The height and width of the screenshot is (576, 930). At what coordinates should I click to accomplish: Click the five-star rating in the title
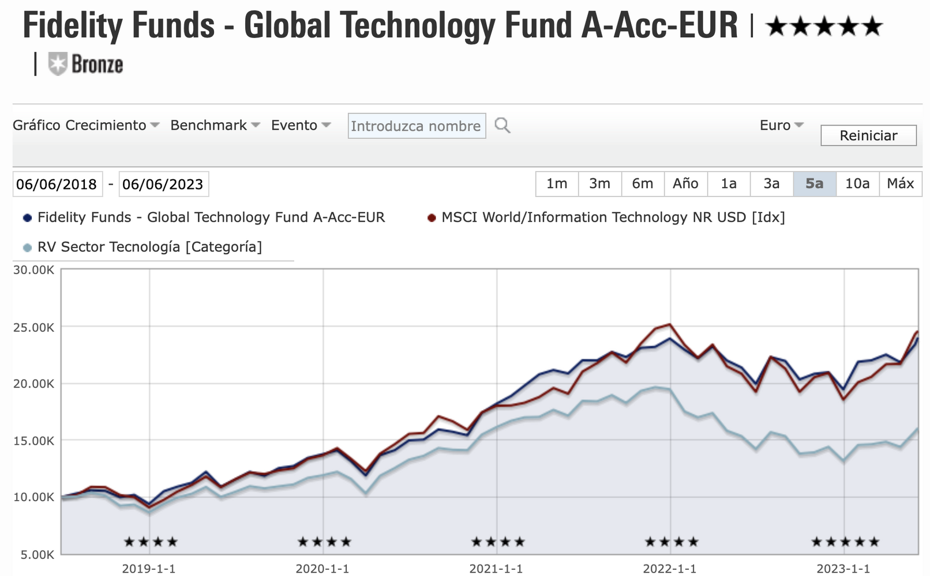[824, 26]
